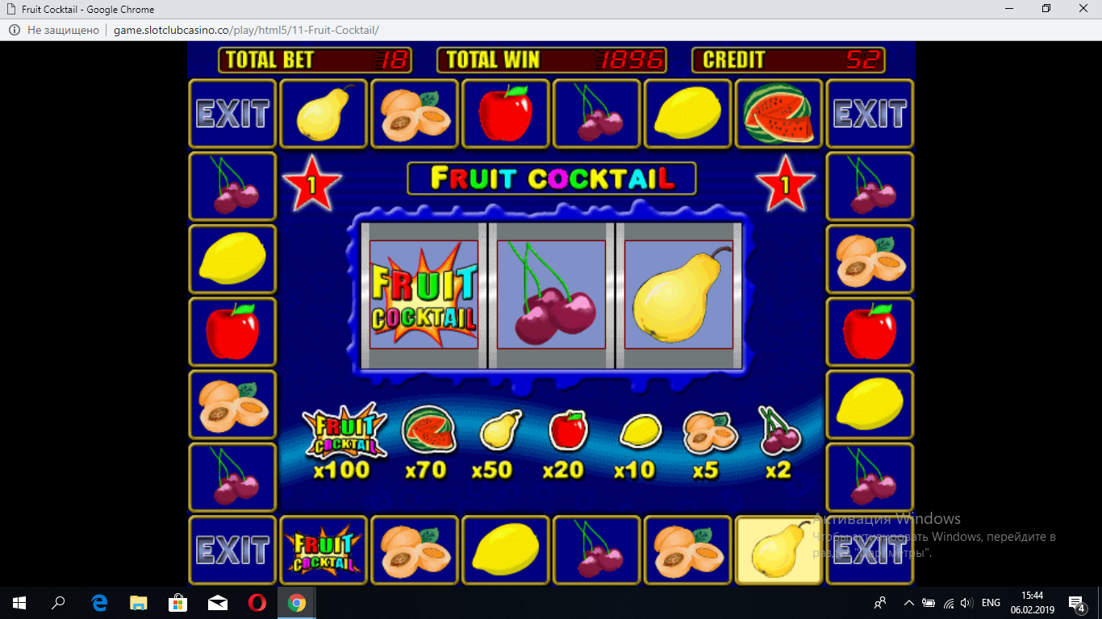Image resolution: width=1102 pixels, height=619 pixels.
Task: Click the Fruit Cocktail x100 paytable icon
Action: 344,430
